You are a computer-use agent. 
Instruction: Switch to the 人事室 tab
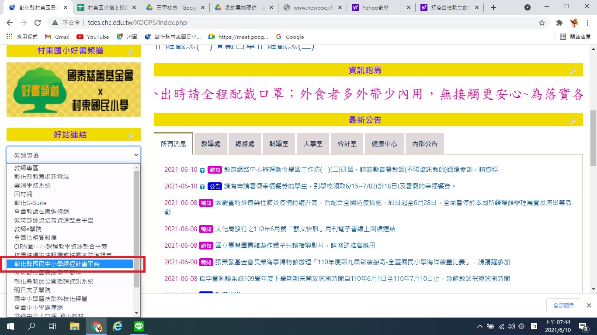[x=313, y=144]
